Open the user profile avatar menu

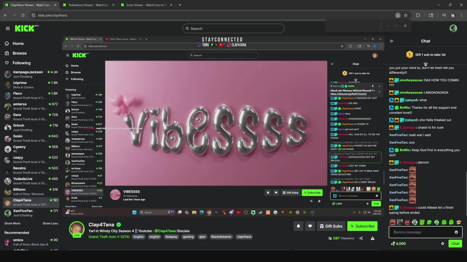click(x=454, y=28)
